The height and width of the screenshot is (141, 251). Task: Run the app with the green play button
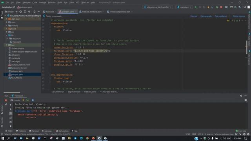pos(196,7)
